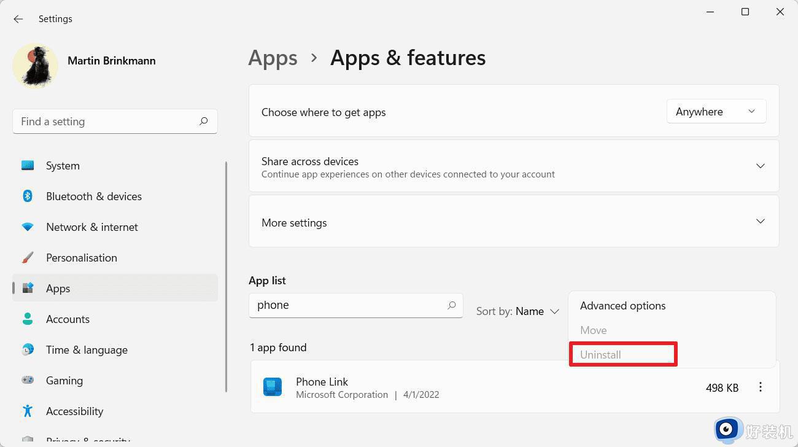Click the Network & internet wifi icon
The width and height of the screenshot is (798, 447).
tap(28, 227)
